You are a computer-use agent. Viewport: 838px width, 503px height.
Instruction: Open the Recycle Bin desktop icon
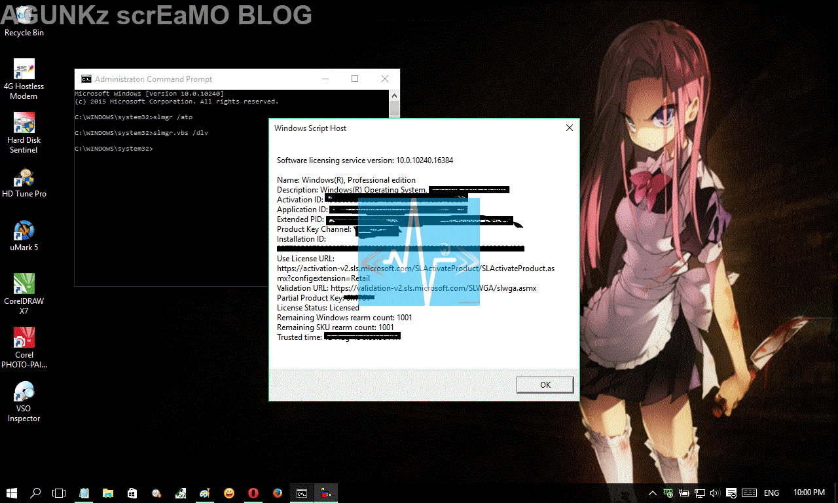click(x=24, y=21)
